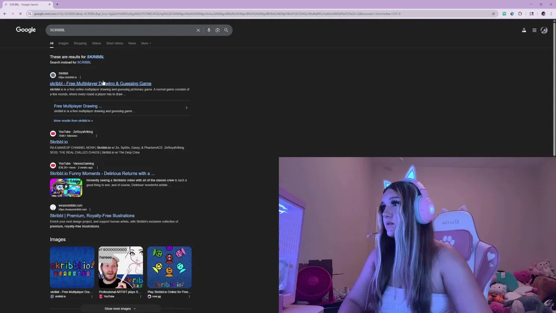556x313 pixels.
Task: Switch to the News tab
Action: (132, 43)
